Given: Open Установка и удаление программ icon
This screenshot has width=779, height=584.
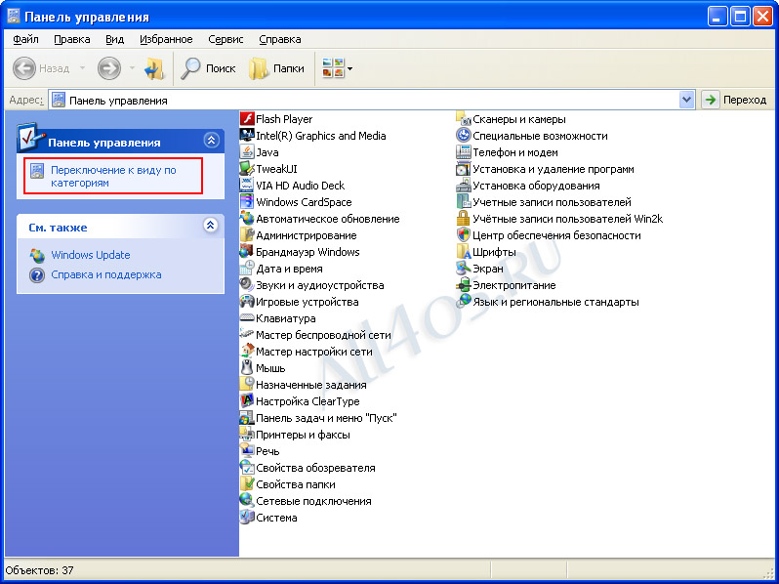Looking at the screenshot, I should [464, 169].
